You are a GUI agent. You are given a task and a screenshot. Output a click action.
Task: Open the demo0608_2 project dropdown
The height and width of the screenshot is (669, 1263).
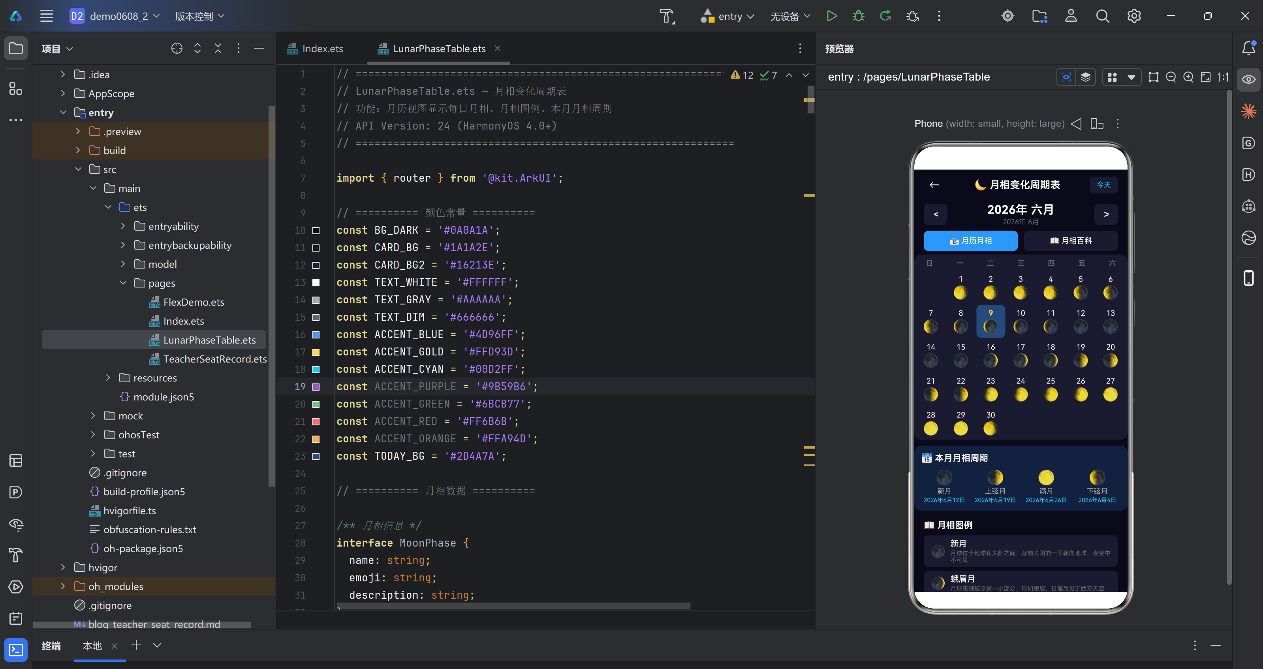[115, 16]
